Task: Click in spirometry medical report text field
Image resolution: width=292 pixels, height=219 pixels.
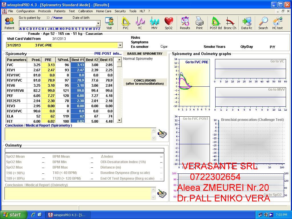Action: (78, 134)
